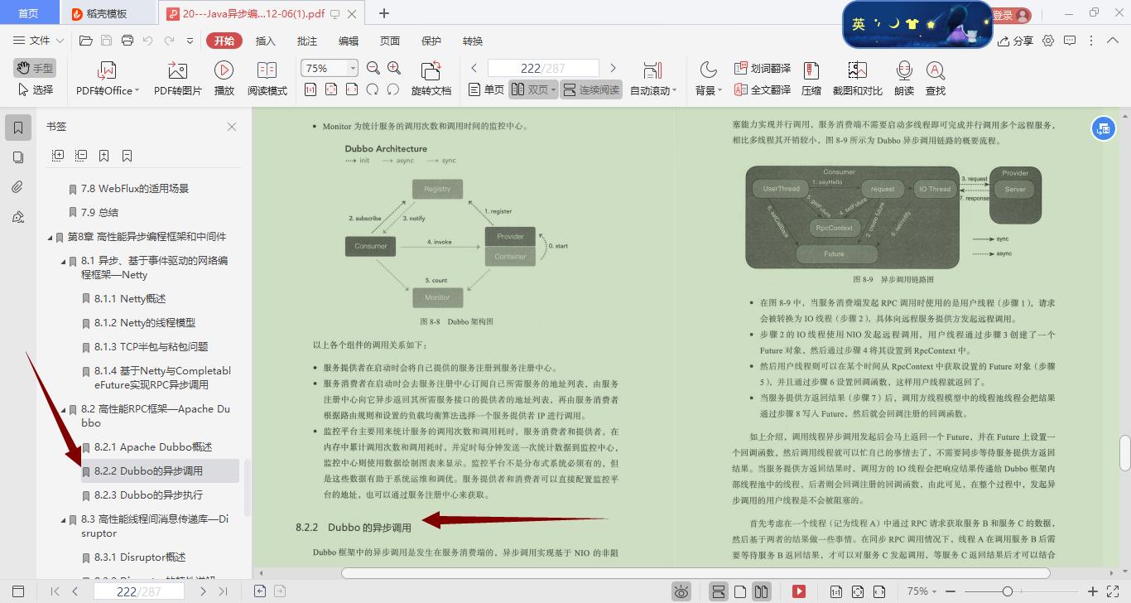The width and height of the screenshot is (1131, 603).
Task: Switch to the 开始 ribbon tab
Action: click(x=224, y=41)
